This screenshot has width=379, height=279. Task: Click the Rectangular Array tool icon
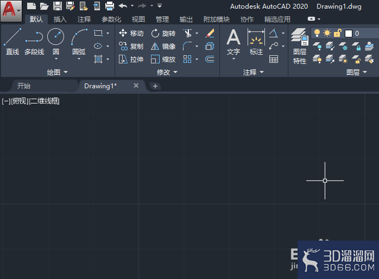(187, 59)
